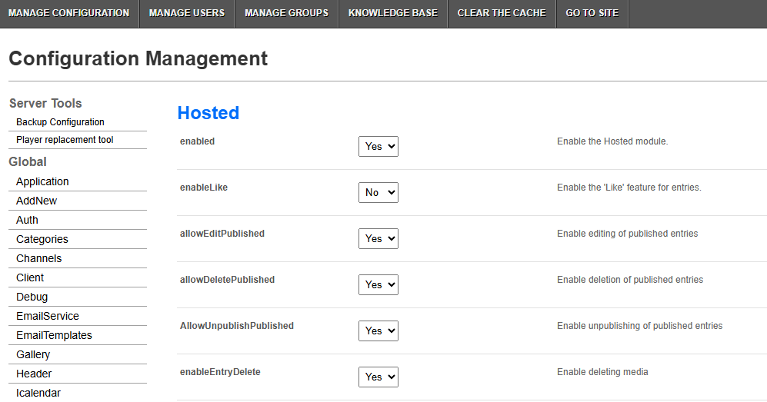Toggle the AllowUnpublishPublished dropdown
This screenshot has width=767, height=402.
(378, 331)
